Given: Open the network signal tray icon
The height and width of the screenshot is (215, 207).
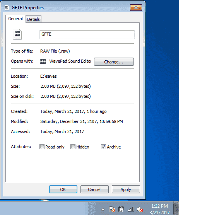Looking at the screenshot, I should click(131, 209).
